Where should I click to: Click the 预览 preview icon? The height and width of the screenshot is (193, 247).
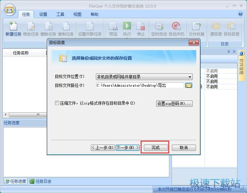coord(113,26)
